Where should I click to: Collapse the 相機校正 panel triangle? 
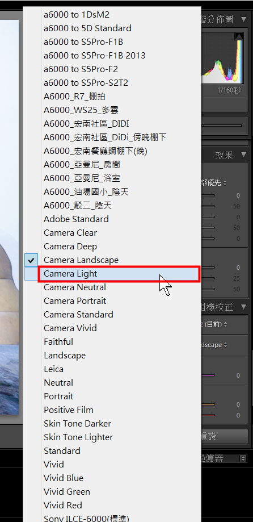[244, 307]
